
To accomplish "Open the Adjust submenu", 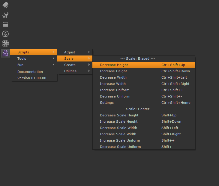I will click(x=75, y=52).
